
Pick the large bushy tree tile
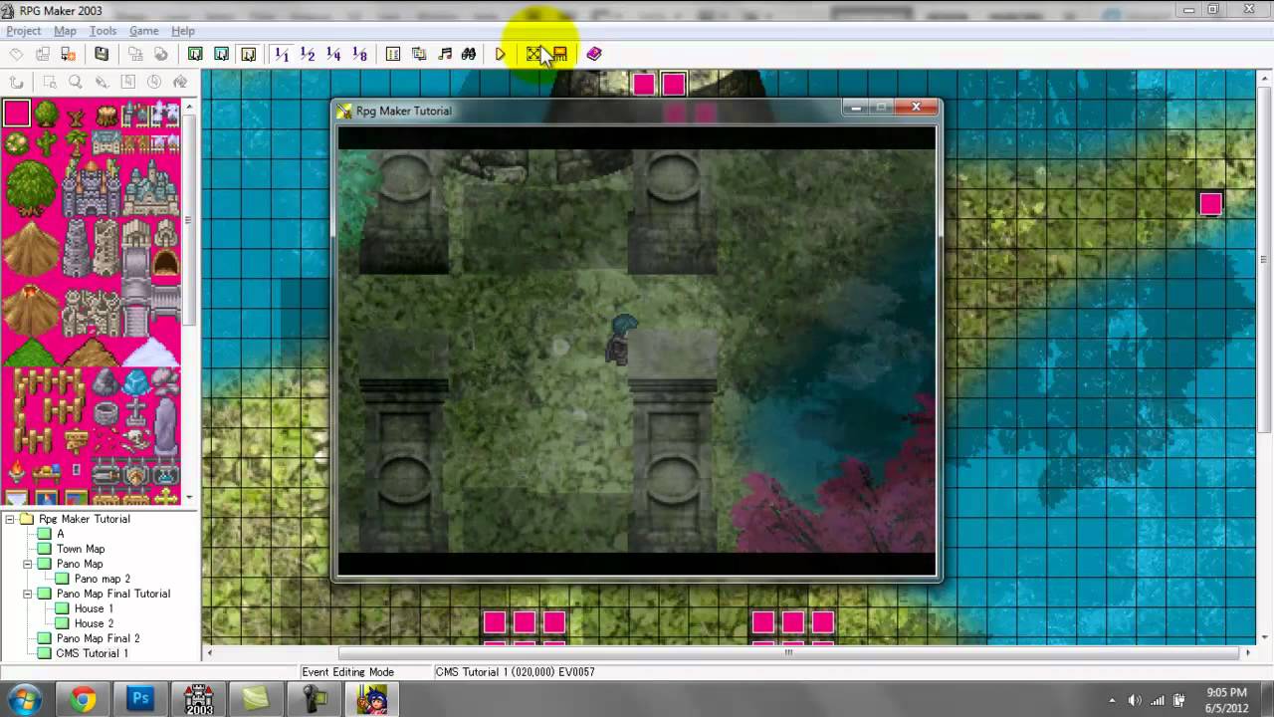[x=31, y=187]
